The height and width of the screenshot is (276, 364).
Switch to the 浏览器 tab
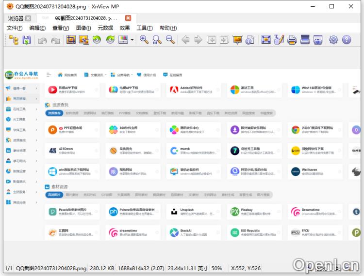tap(16, 18)
